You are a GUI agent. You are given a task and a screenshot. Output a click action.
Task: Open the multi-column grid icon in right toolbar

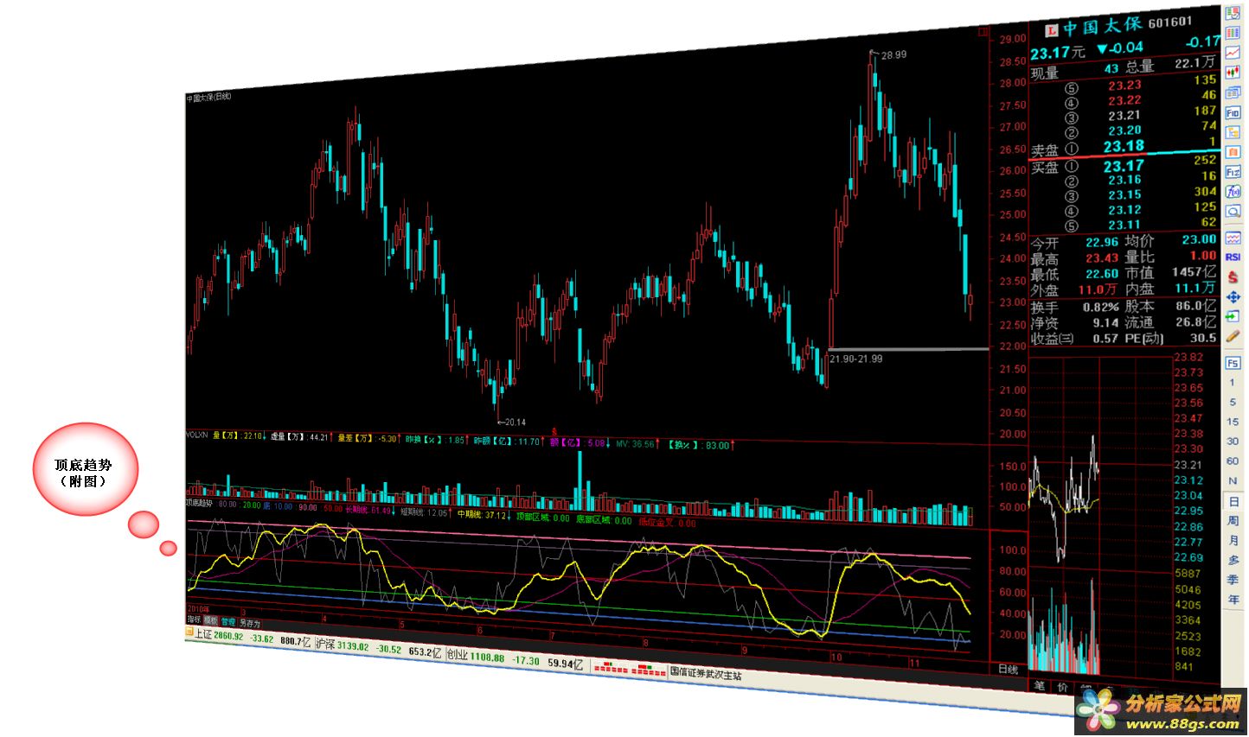[x=1233, y=33]
